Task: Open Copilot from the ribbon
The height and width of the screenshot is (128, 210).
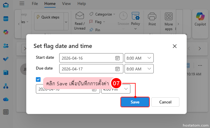Action: tap(200, 19)
